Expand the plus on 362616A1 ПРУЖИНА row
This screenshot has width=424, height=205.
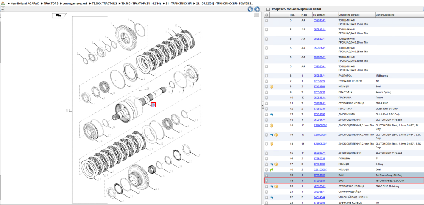pyautogui.click(x=267, y=98)
